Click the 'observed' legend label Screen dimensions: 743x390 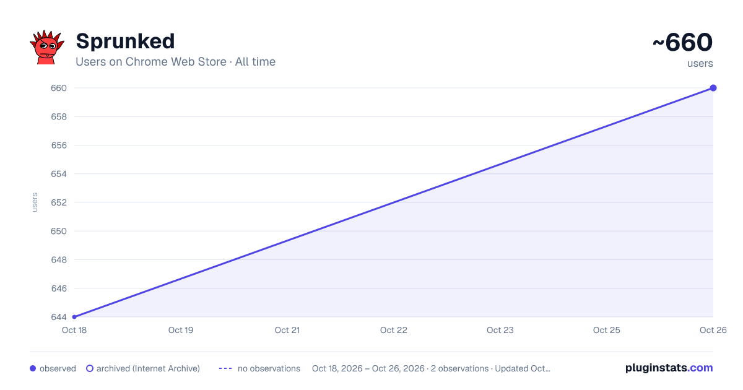click(58, 368)
